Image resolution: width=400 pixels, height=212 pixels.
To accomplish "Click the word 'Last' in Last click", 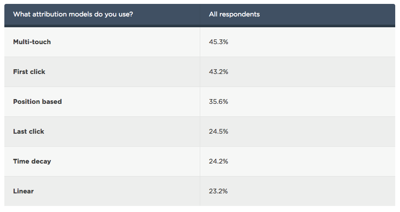I will click(x=20, y=132).
